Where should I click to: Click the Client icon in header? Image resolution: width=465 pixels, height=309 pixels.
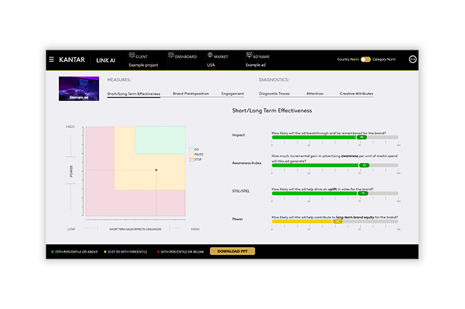[x=132, y=56]
